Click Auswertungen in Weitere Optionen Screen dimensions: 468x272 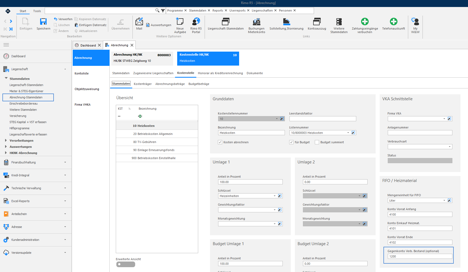click(x=159, y=25)
